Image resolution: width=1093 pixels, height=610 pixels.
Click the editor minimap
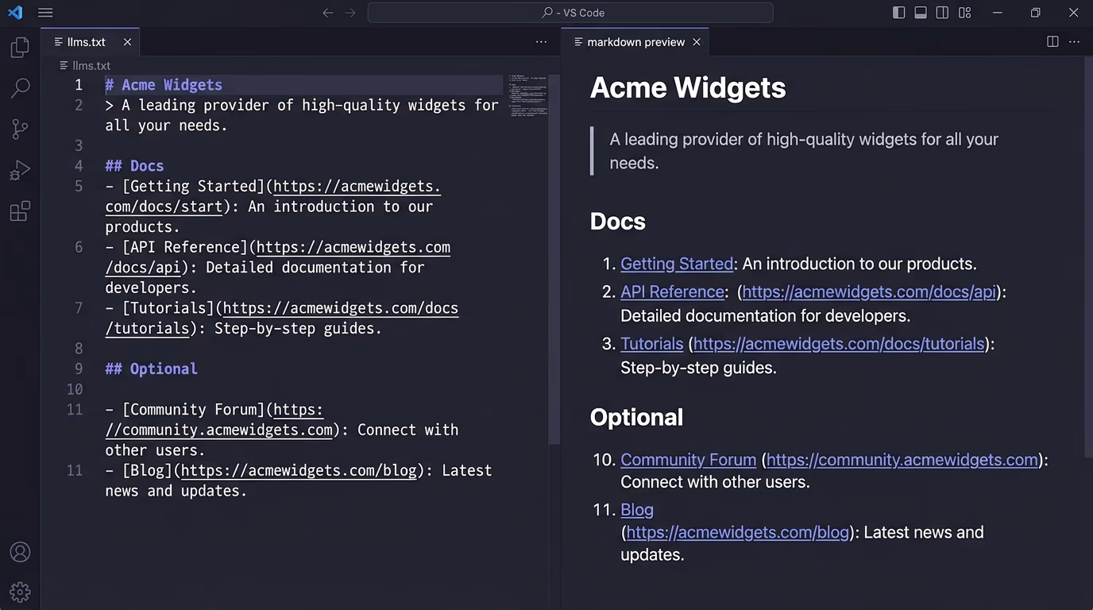tap(527, 97)
